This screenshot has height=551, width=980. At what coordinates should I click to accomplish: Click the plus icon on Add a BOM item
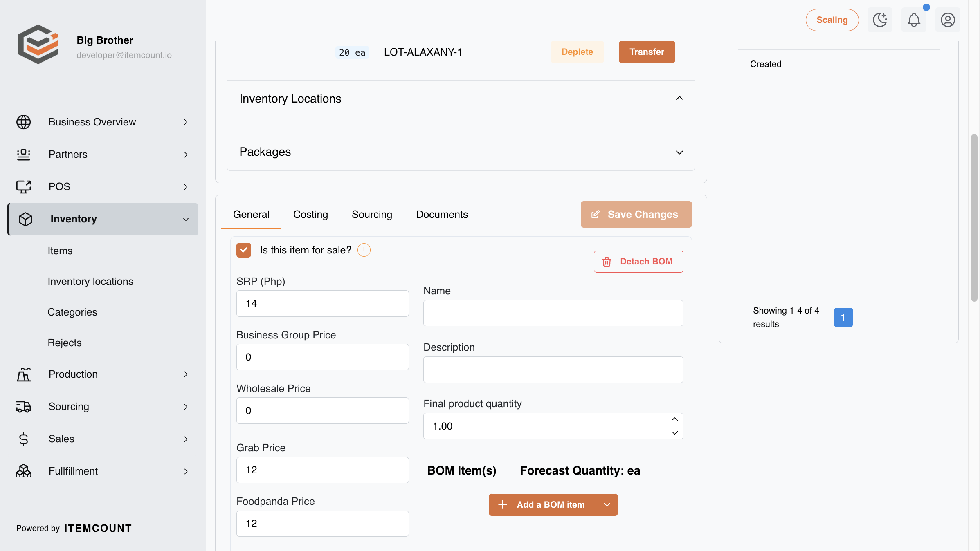[x=503, y=504]
